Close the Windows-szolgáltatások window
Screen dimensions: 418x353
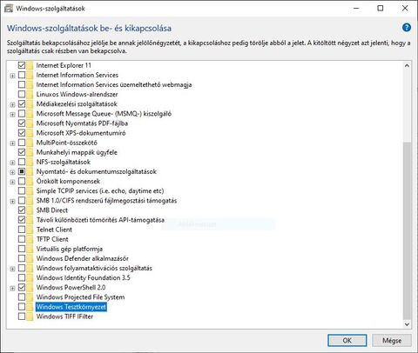click(405, 8)
